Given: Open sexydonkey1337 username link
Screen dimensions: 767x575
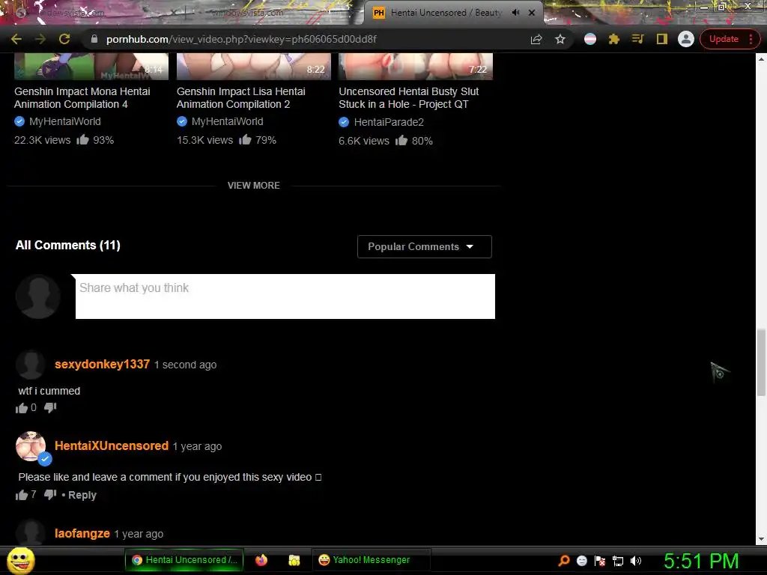Looking at the screenshot, I should pos(102,365).
